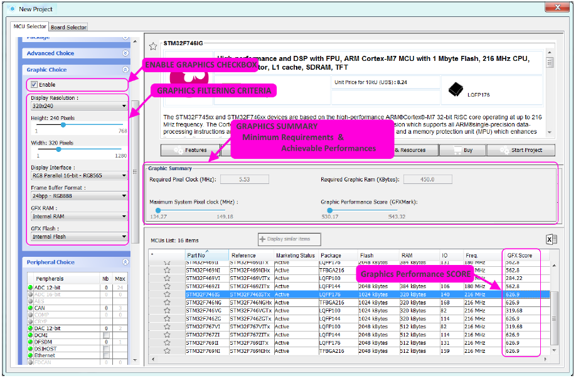This screenshot has width=576, height=378.
Task: Click the New Project window icon
Action: (x=13, y=9)
